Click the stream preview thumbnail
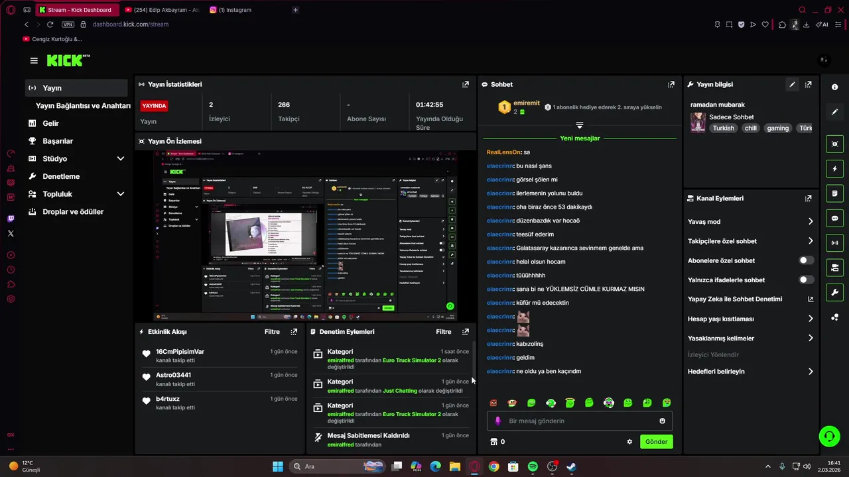 pos(305,236)
